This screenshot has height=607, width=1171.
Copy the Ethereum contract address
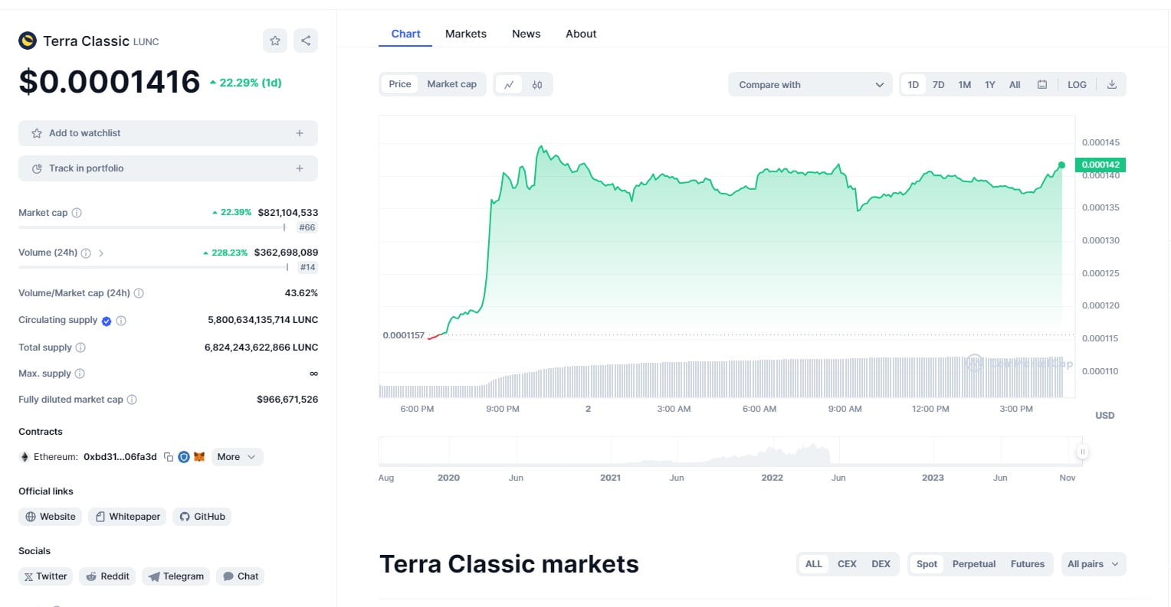tap(169, 457)
